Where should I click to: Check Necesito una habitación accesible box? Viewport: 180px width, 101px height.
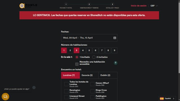point(77,64)
